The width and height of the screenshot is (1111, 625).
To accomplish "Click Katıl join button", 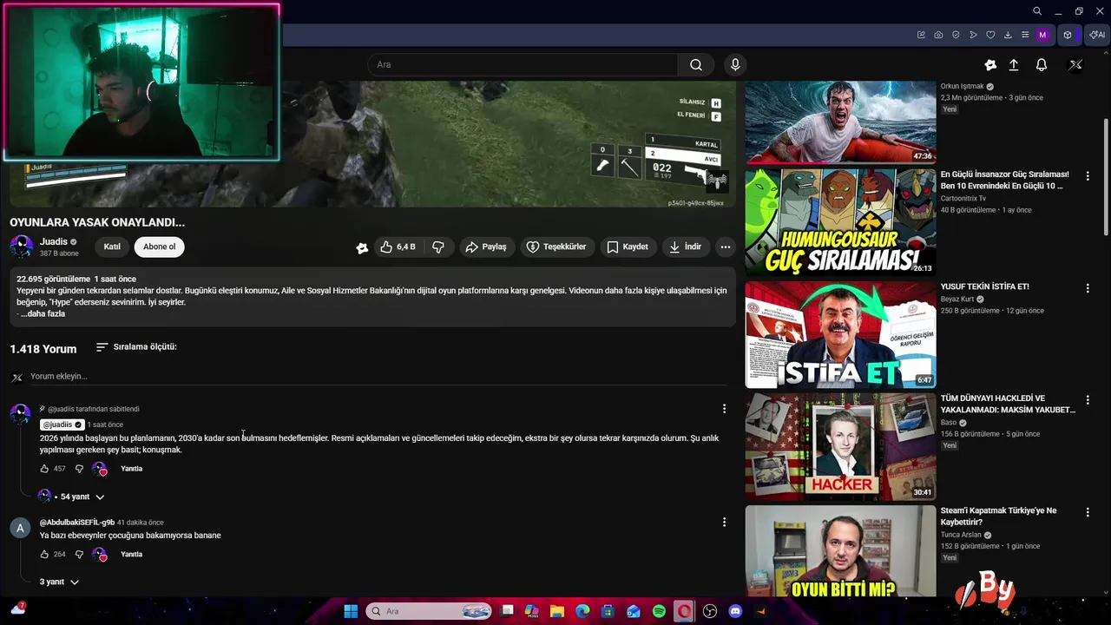I will click(112, 247).
